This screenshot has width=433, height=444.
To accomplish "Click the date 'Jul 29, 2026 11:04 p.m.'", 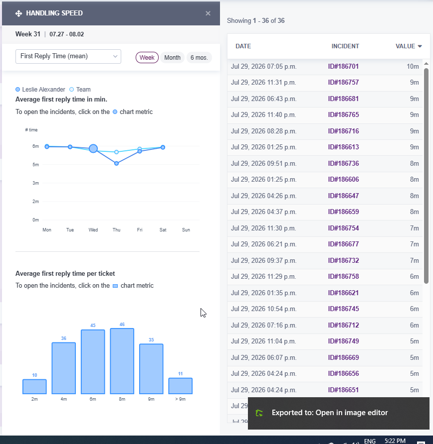I will coord(263,341).
